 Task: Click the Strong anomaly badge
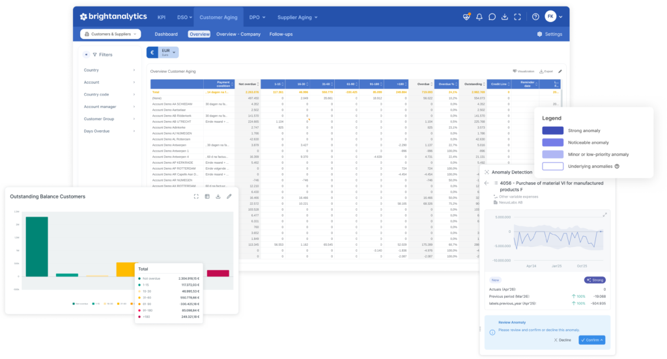[595, 280]
